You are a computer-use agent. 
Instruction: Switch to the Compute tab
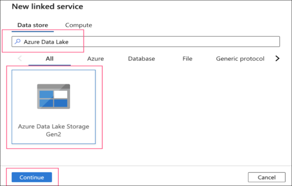click(78, 25)
